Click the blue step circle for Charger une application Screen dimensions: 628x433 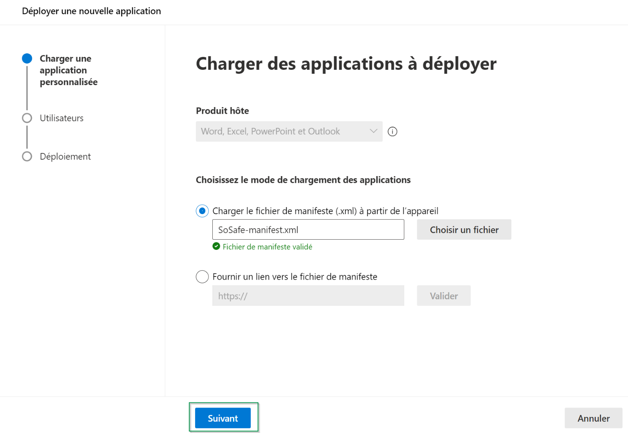[x=27, y=59]
